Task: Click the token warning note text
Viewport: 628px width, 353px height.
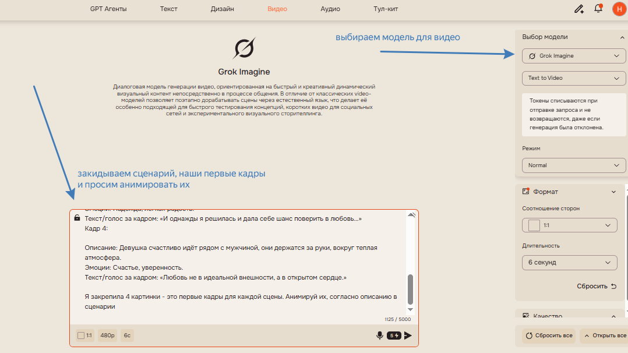Action: 566,114
